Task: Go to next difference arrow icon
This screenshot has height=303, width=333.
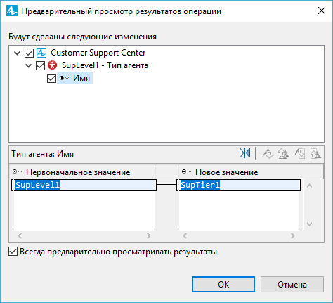Action: (x=267, y=154)
